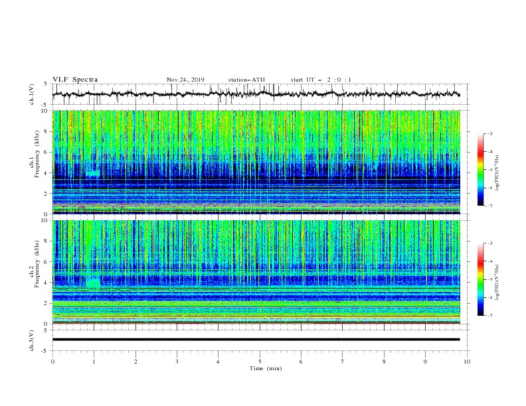Viewport: 526px width, 406px height.
Task: Click tick label "10" on the Time axis
Action: [467, 362]
